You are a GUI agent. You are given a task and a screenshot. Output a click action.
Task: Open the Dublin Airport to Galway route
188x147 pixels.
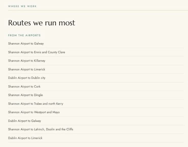pyautogui.click(x=25, y=121)
